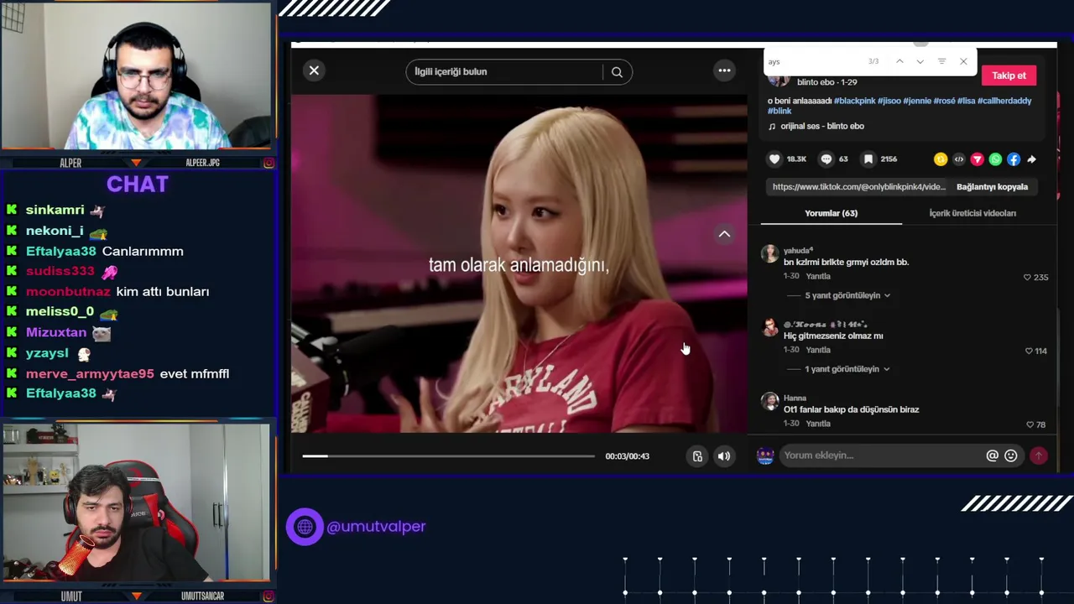The width and height of the screenshot is (1074, 604).
Task: Expand '5 yanıt görüntüleyin' replies
Action: coord(847,295)
